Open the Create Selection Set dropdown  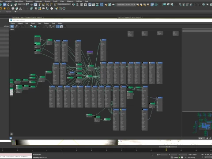click(x=64, y=4)
